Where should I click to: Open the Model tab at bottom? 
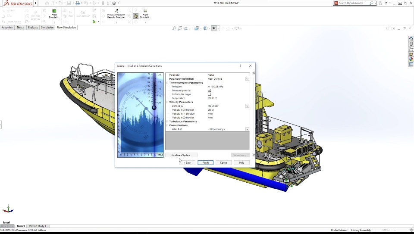tap(21, 226)
